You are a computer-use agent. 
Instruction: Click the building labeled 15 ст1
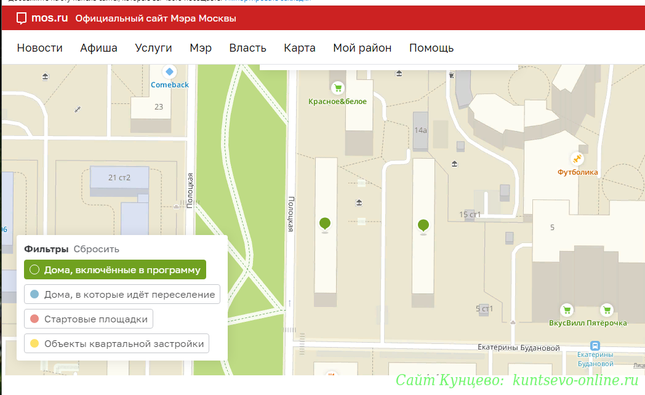tap(470, 215)
